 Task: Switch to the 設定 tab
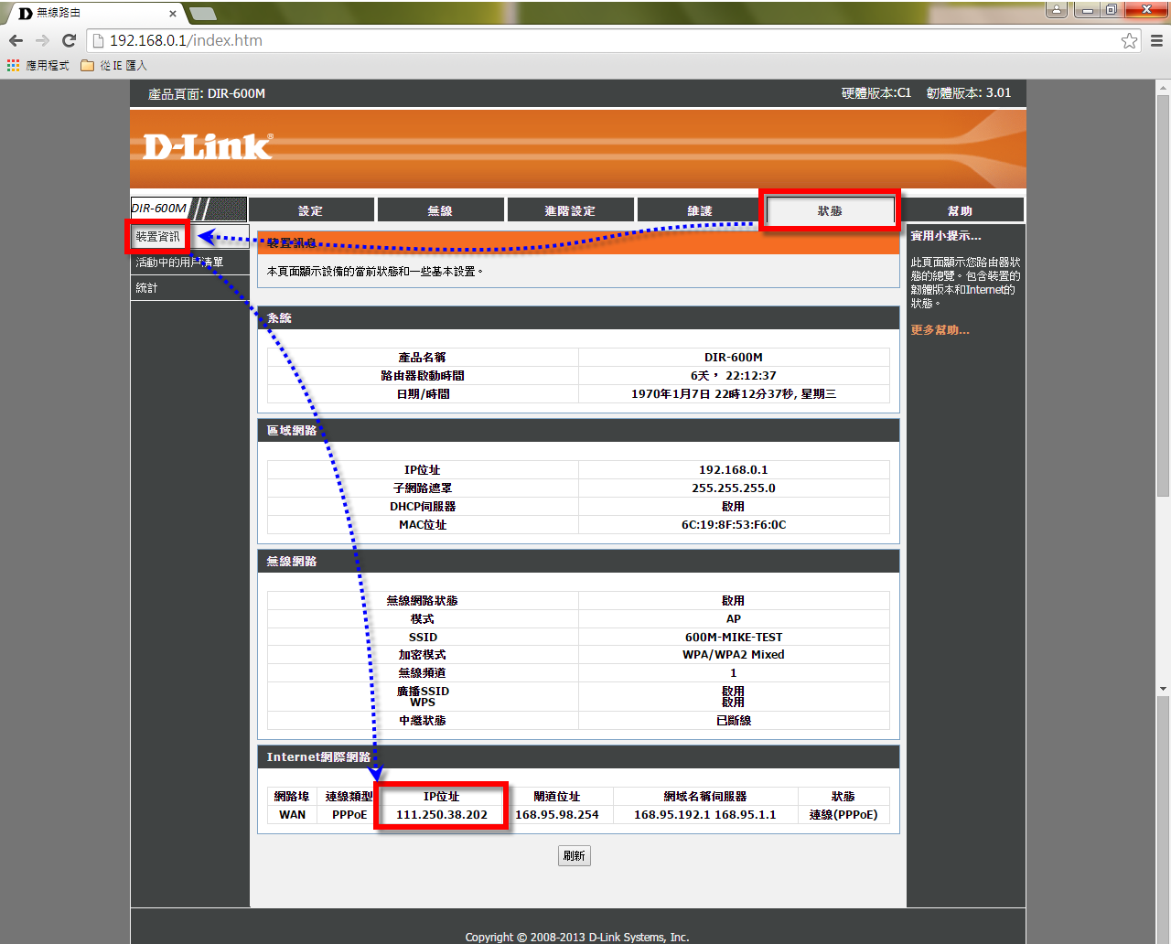[311, 210]
